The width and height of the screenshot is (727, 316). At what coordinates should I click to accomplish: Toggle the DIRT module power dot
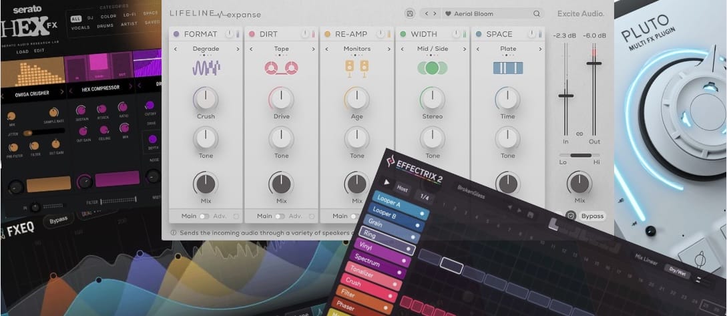(252, 34)
